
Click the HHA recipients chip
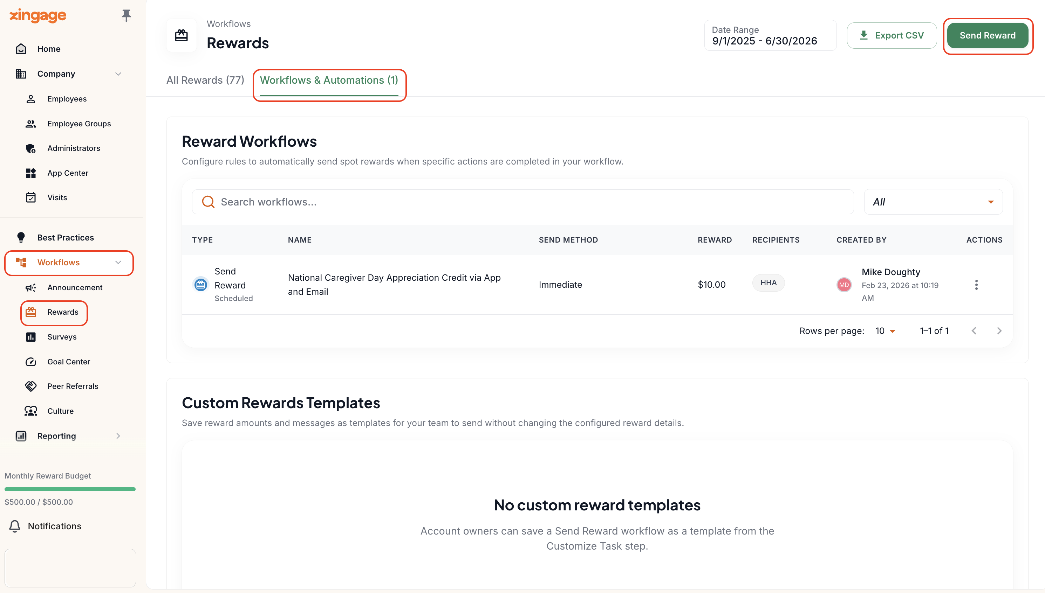(x=768, y=283)
